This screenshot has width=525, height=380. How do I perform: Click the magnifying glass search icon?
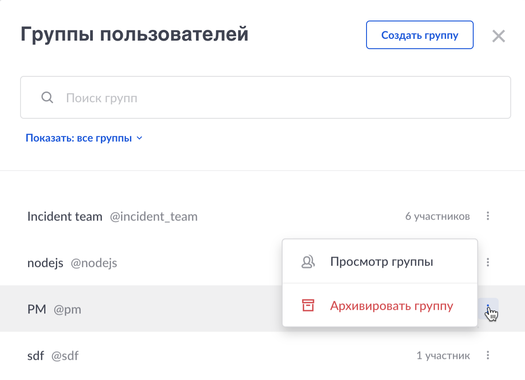(47, 97)
